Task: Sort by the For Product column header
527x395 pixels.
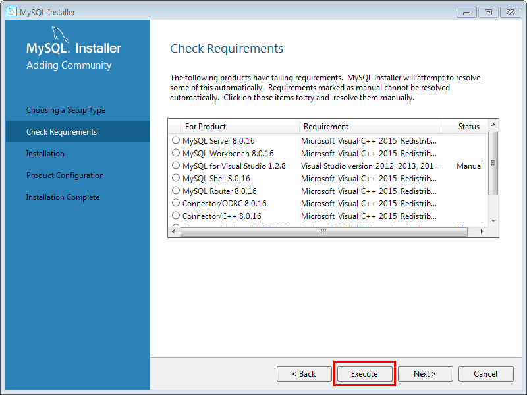Action: click(240, 127)
